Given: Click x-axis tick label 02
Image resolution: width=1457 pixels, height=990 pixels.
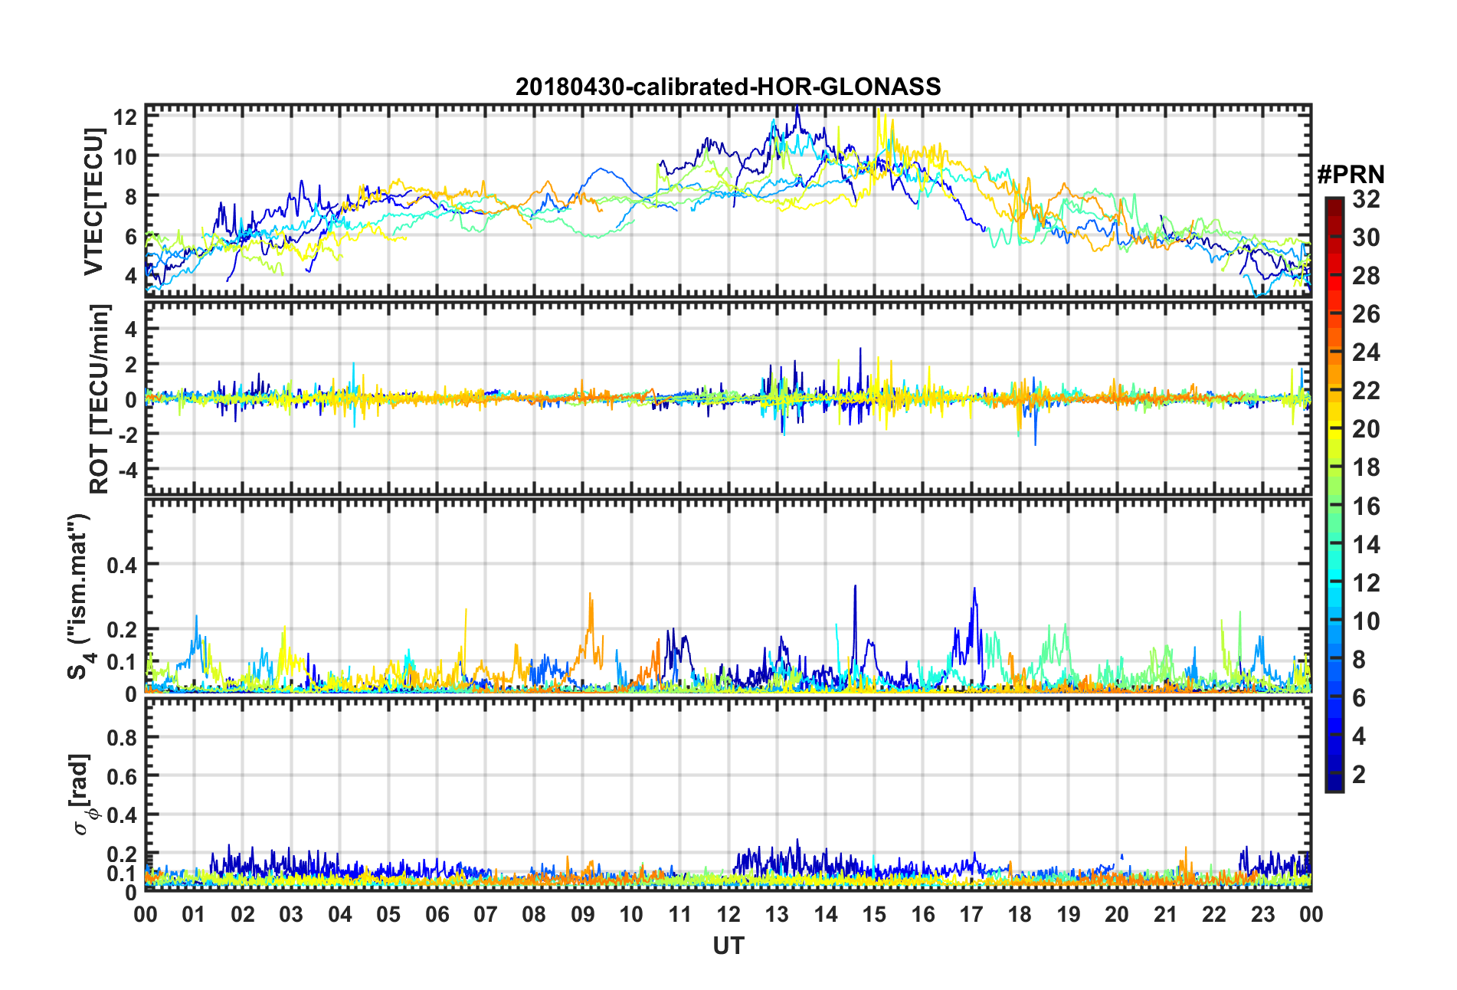Looking at the screenshot, I should (x=243, y=915).
